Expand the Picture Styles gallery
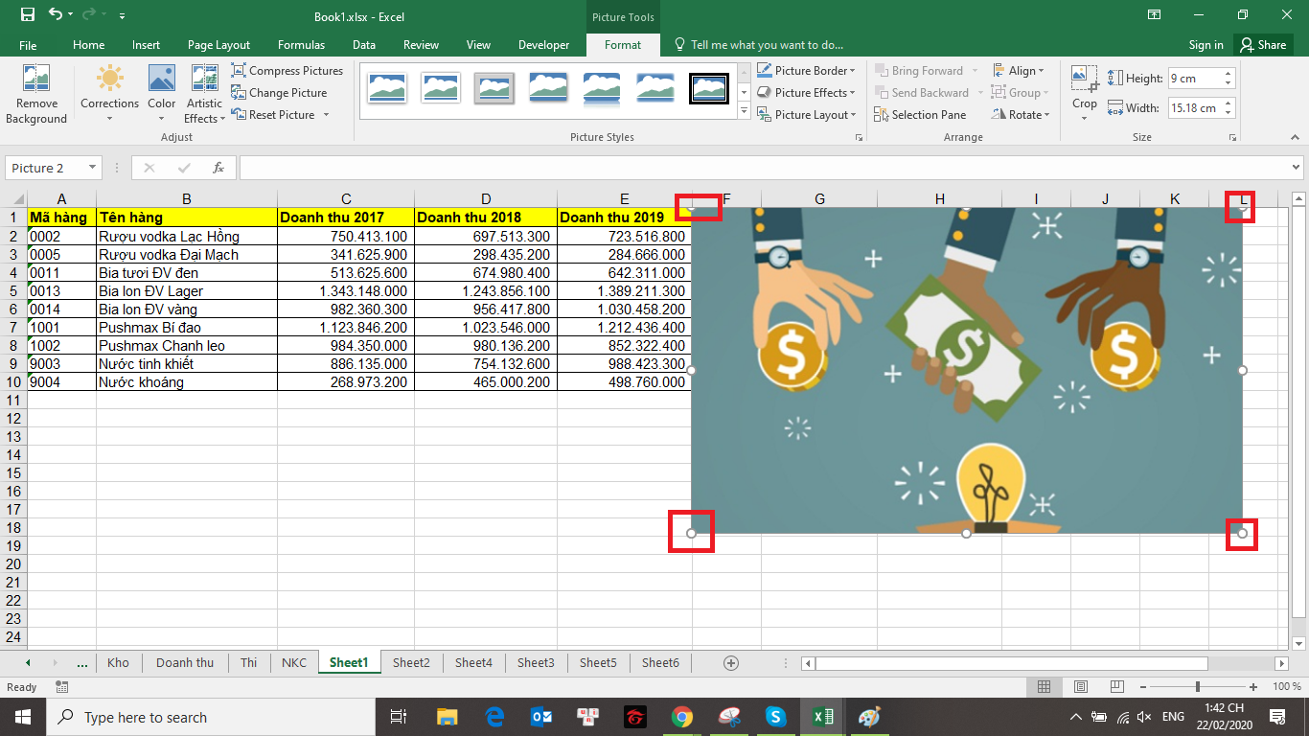 coord(744,112)
